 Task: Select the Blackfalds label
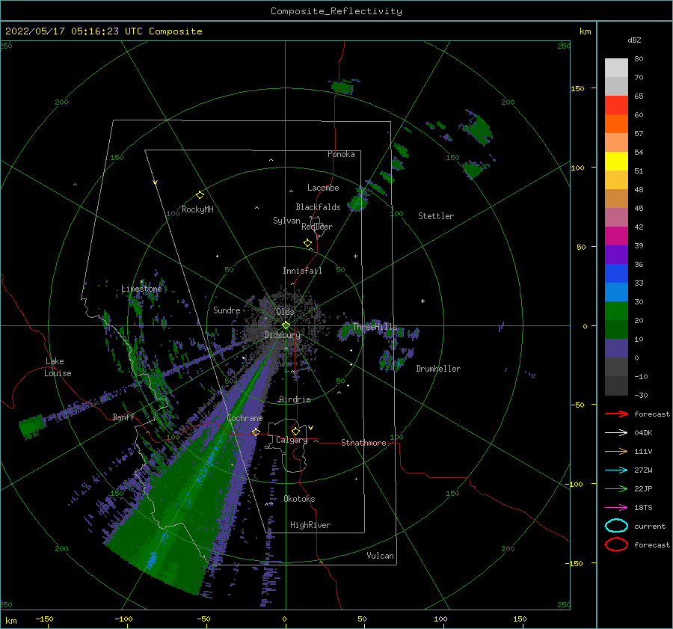tap(318, 207)
